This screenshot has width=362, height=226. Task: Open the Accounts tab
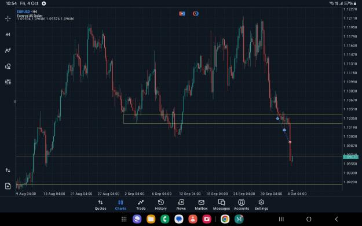(242, 205)
